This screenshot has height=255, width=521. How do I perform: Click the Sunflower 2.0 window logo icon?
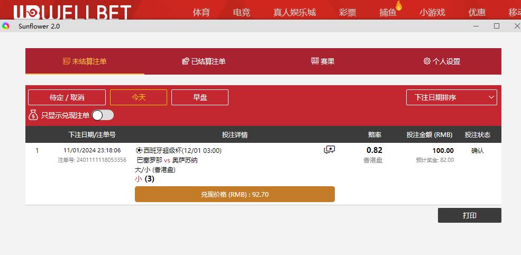5,26
